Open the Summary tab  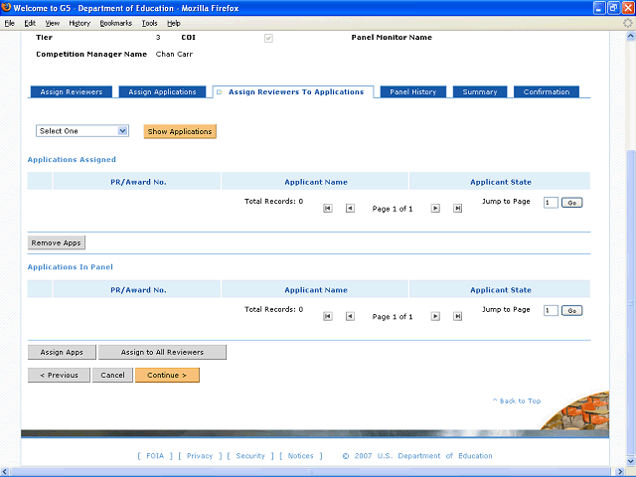480,91
